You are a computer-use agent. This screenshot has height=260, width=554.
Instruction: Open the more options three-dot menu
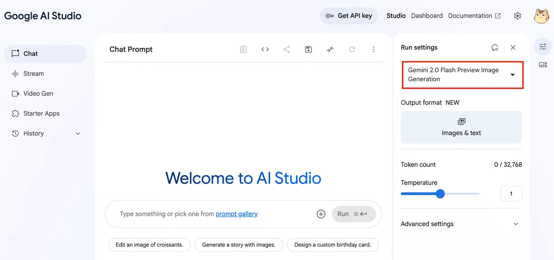coord(373,49)
